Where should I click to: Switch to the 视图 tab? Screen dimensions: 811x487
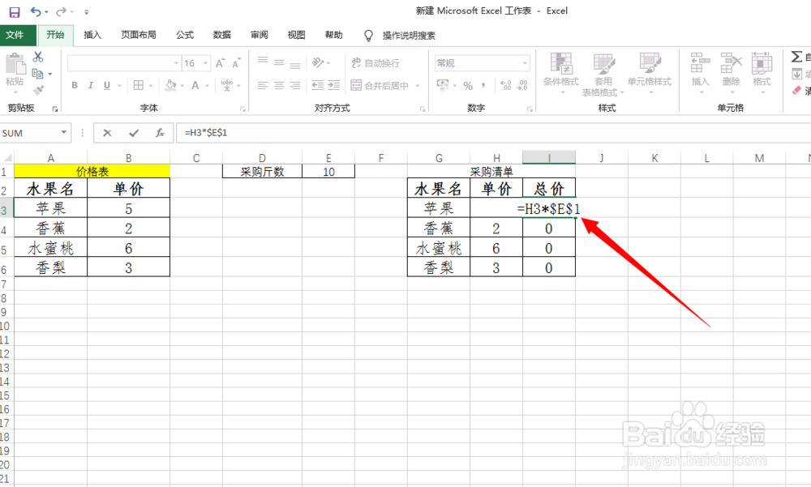[296, 35]
